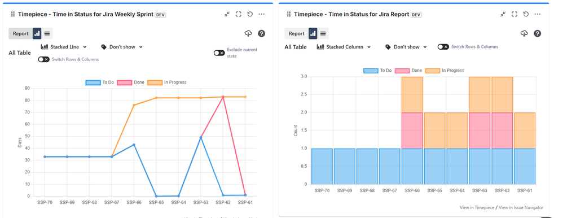Click Report button in Jira Report gadget
The width and height of the screenshot is (563, 218).
pyautogui.click(x=296, y=33)
